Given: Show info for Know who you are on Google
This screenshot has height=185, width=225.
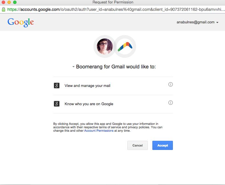Looking at the screenshot, I should 171,103.
